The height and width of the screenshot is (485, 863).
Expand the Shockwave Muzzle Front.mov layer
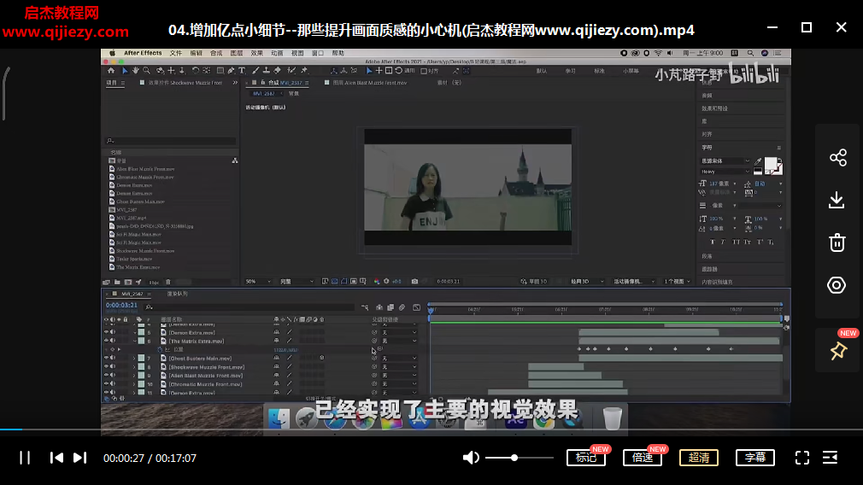134,367
